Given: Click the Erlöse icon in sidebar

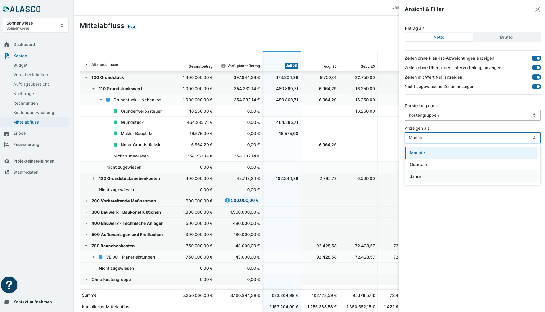Looking at the screenshot, I should 7,134.
